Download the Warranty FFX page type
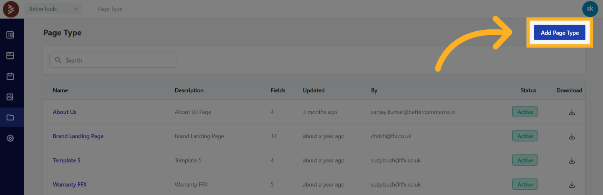This screenshot has width=603, height=195. (x=572, y=185)
